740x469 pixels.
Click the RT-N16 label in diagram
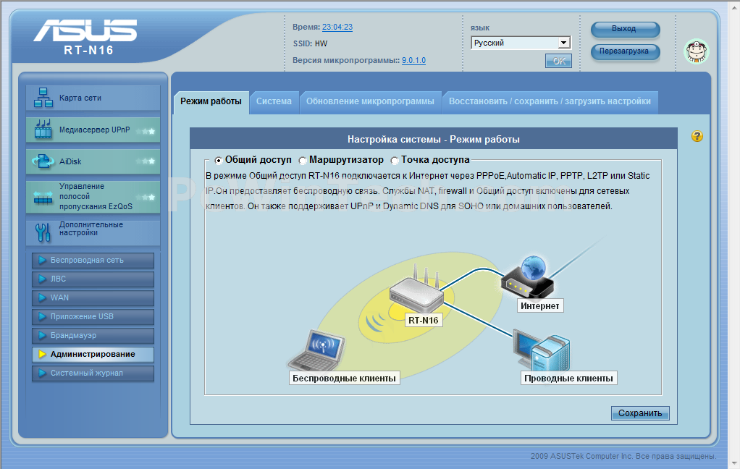pyautogui.click(x=424, y=321)
